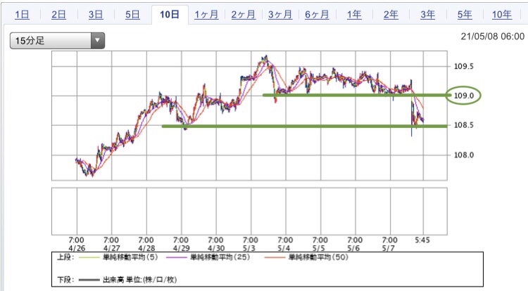Click the 4/29 date axis label

[181, 248]
